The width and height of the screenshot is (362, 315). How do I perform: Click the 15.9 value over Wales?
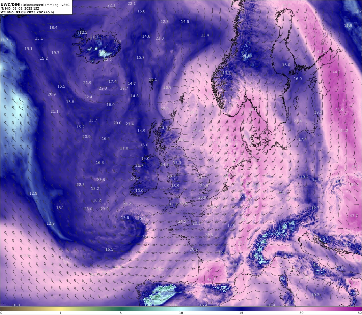[175, 186]
